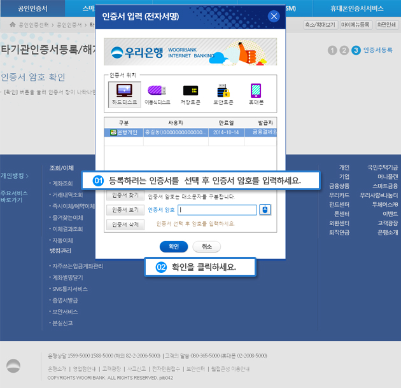Viewport: 401px width, 388px height.
Task: Open the 휴대폰인증서서비스 top tab
Action: [x=356, y=8]
